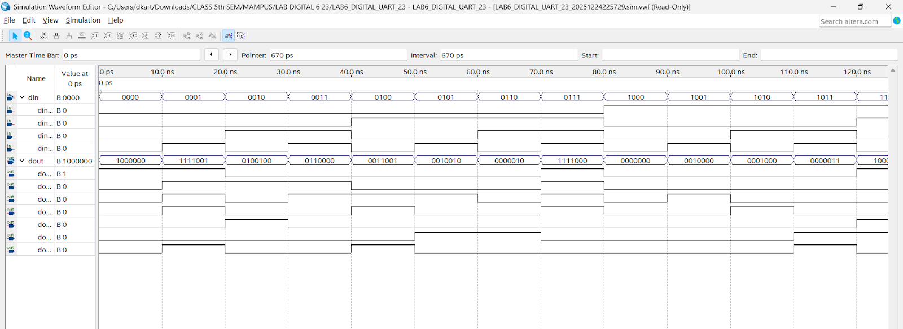Open the Simulation menu
Image resolution: width=903 pixels, height=329 pixels.
[83, 20]
